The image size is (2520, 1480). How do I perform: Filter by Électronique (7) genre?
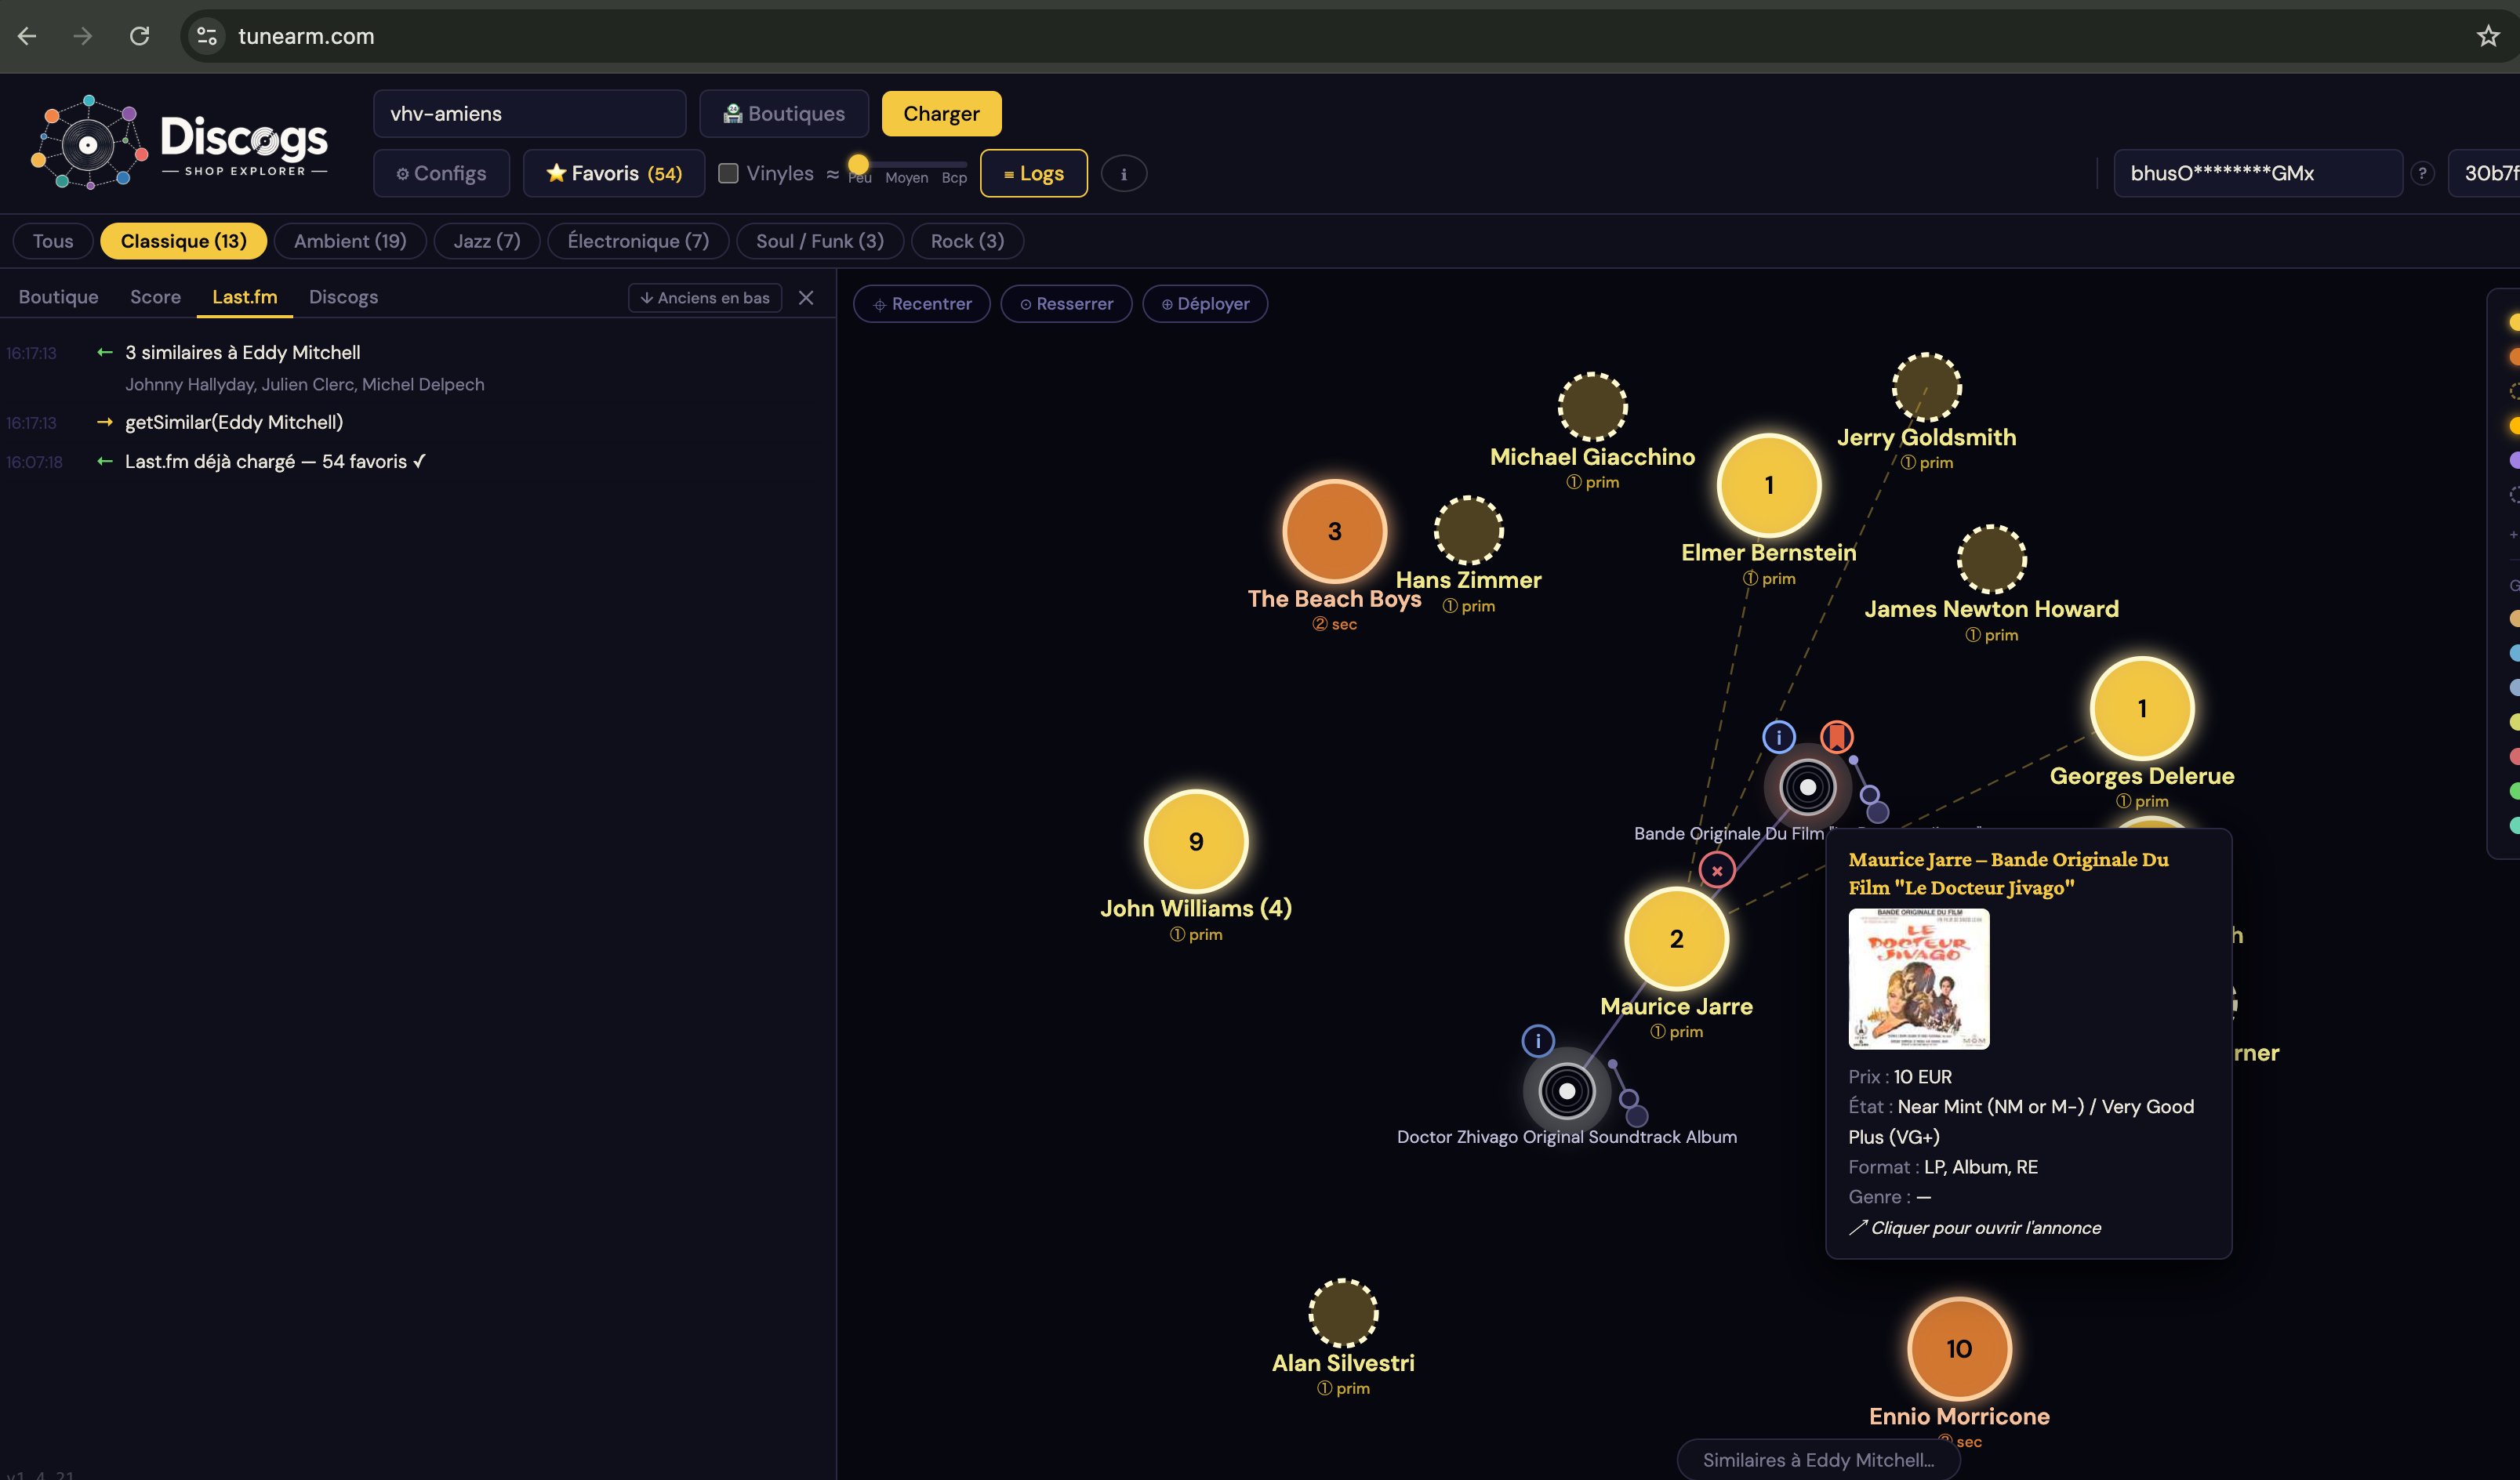coord(638,241)
